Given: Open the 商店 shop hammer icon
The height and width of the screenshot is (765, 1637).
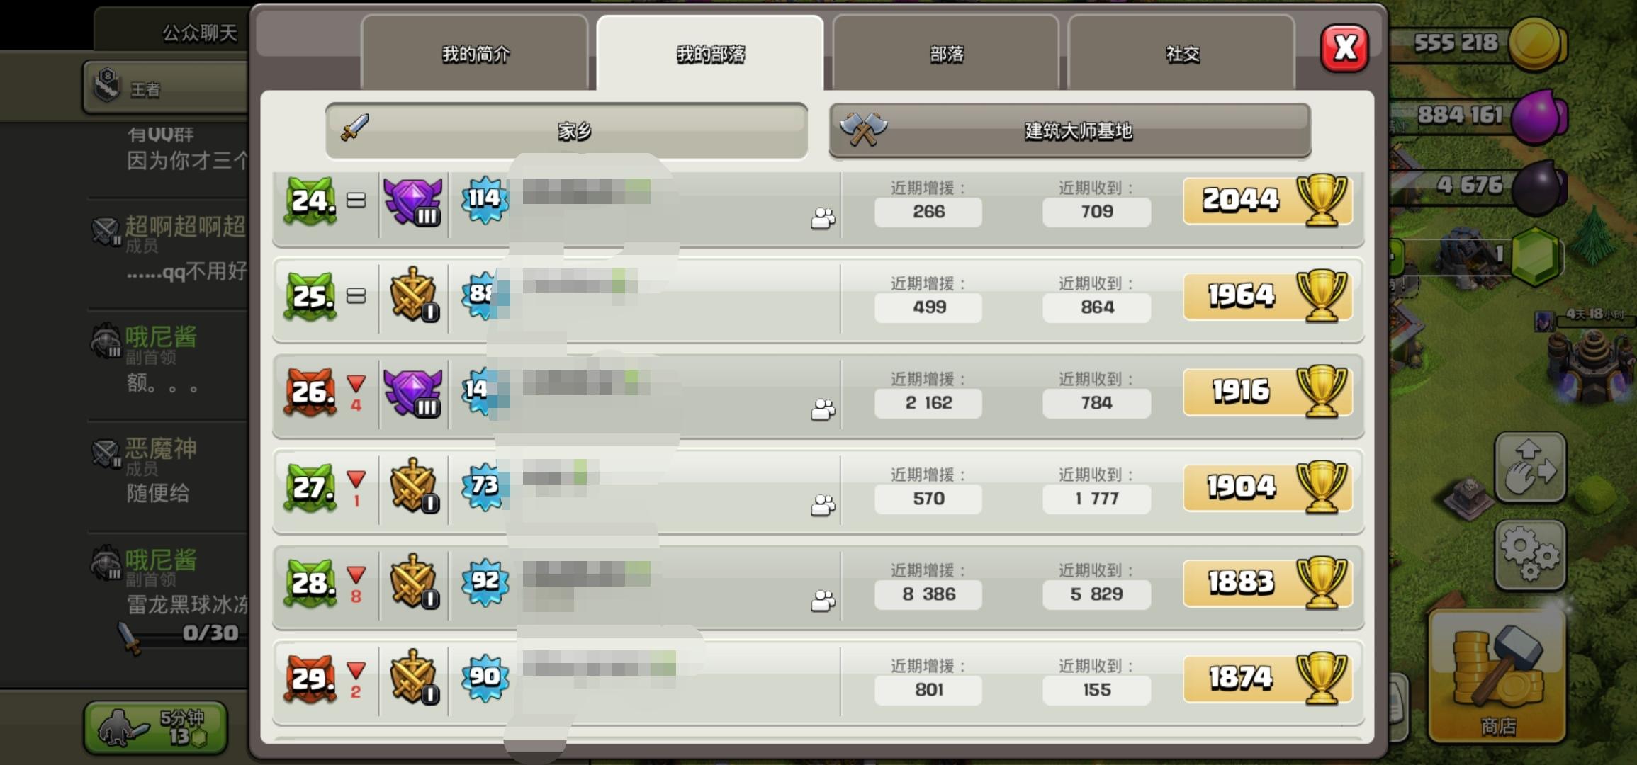Looking at the screenshot, I should [x=1497, y=676].
